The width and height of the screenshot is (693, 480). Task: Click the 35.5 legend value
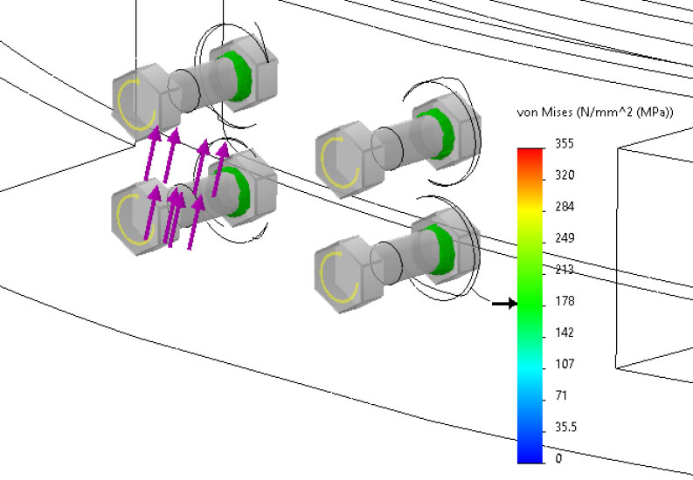point(565,427)
